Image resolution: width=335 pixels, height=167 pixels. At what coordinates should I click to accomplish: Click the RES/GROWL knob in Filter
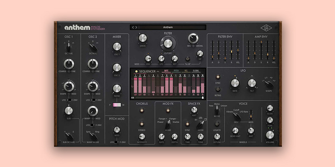193,38
